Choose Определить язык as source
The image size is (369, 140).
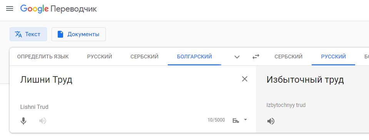[43, 57]
